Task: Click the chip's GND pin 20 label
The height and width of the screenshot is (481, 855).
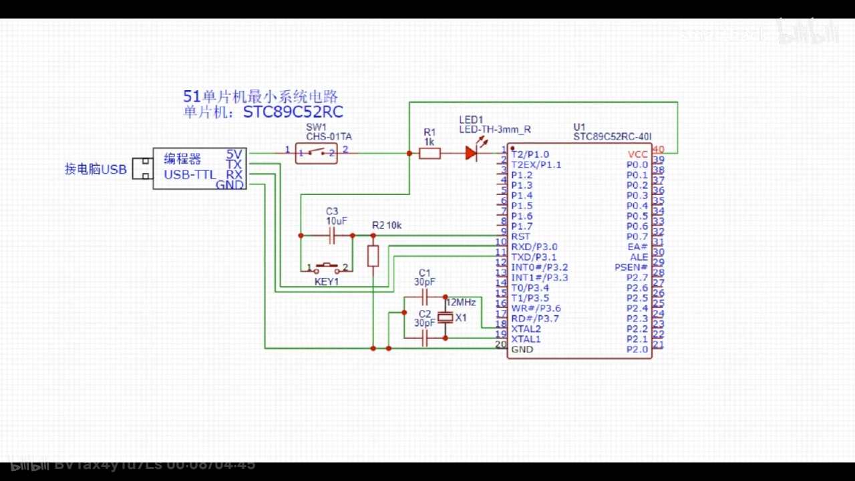Action: (x=522, y=349)
